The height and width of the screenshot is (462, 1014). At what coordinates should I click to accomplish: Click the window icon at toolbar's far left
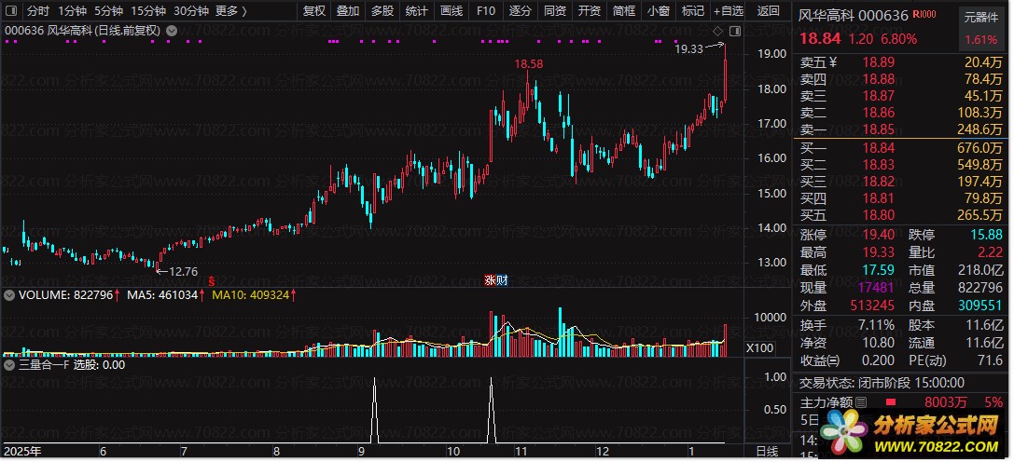pyautogui.click(x=11, y=11)
